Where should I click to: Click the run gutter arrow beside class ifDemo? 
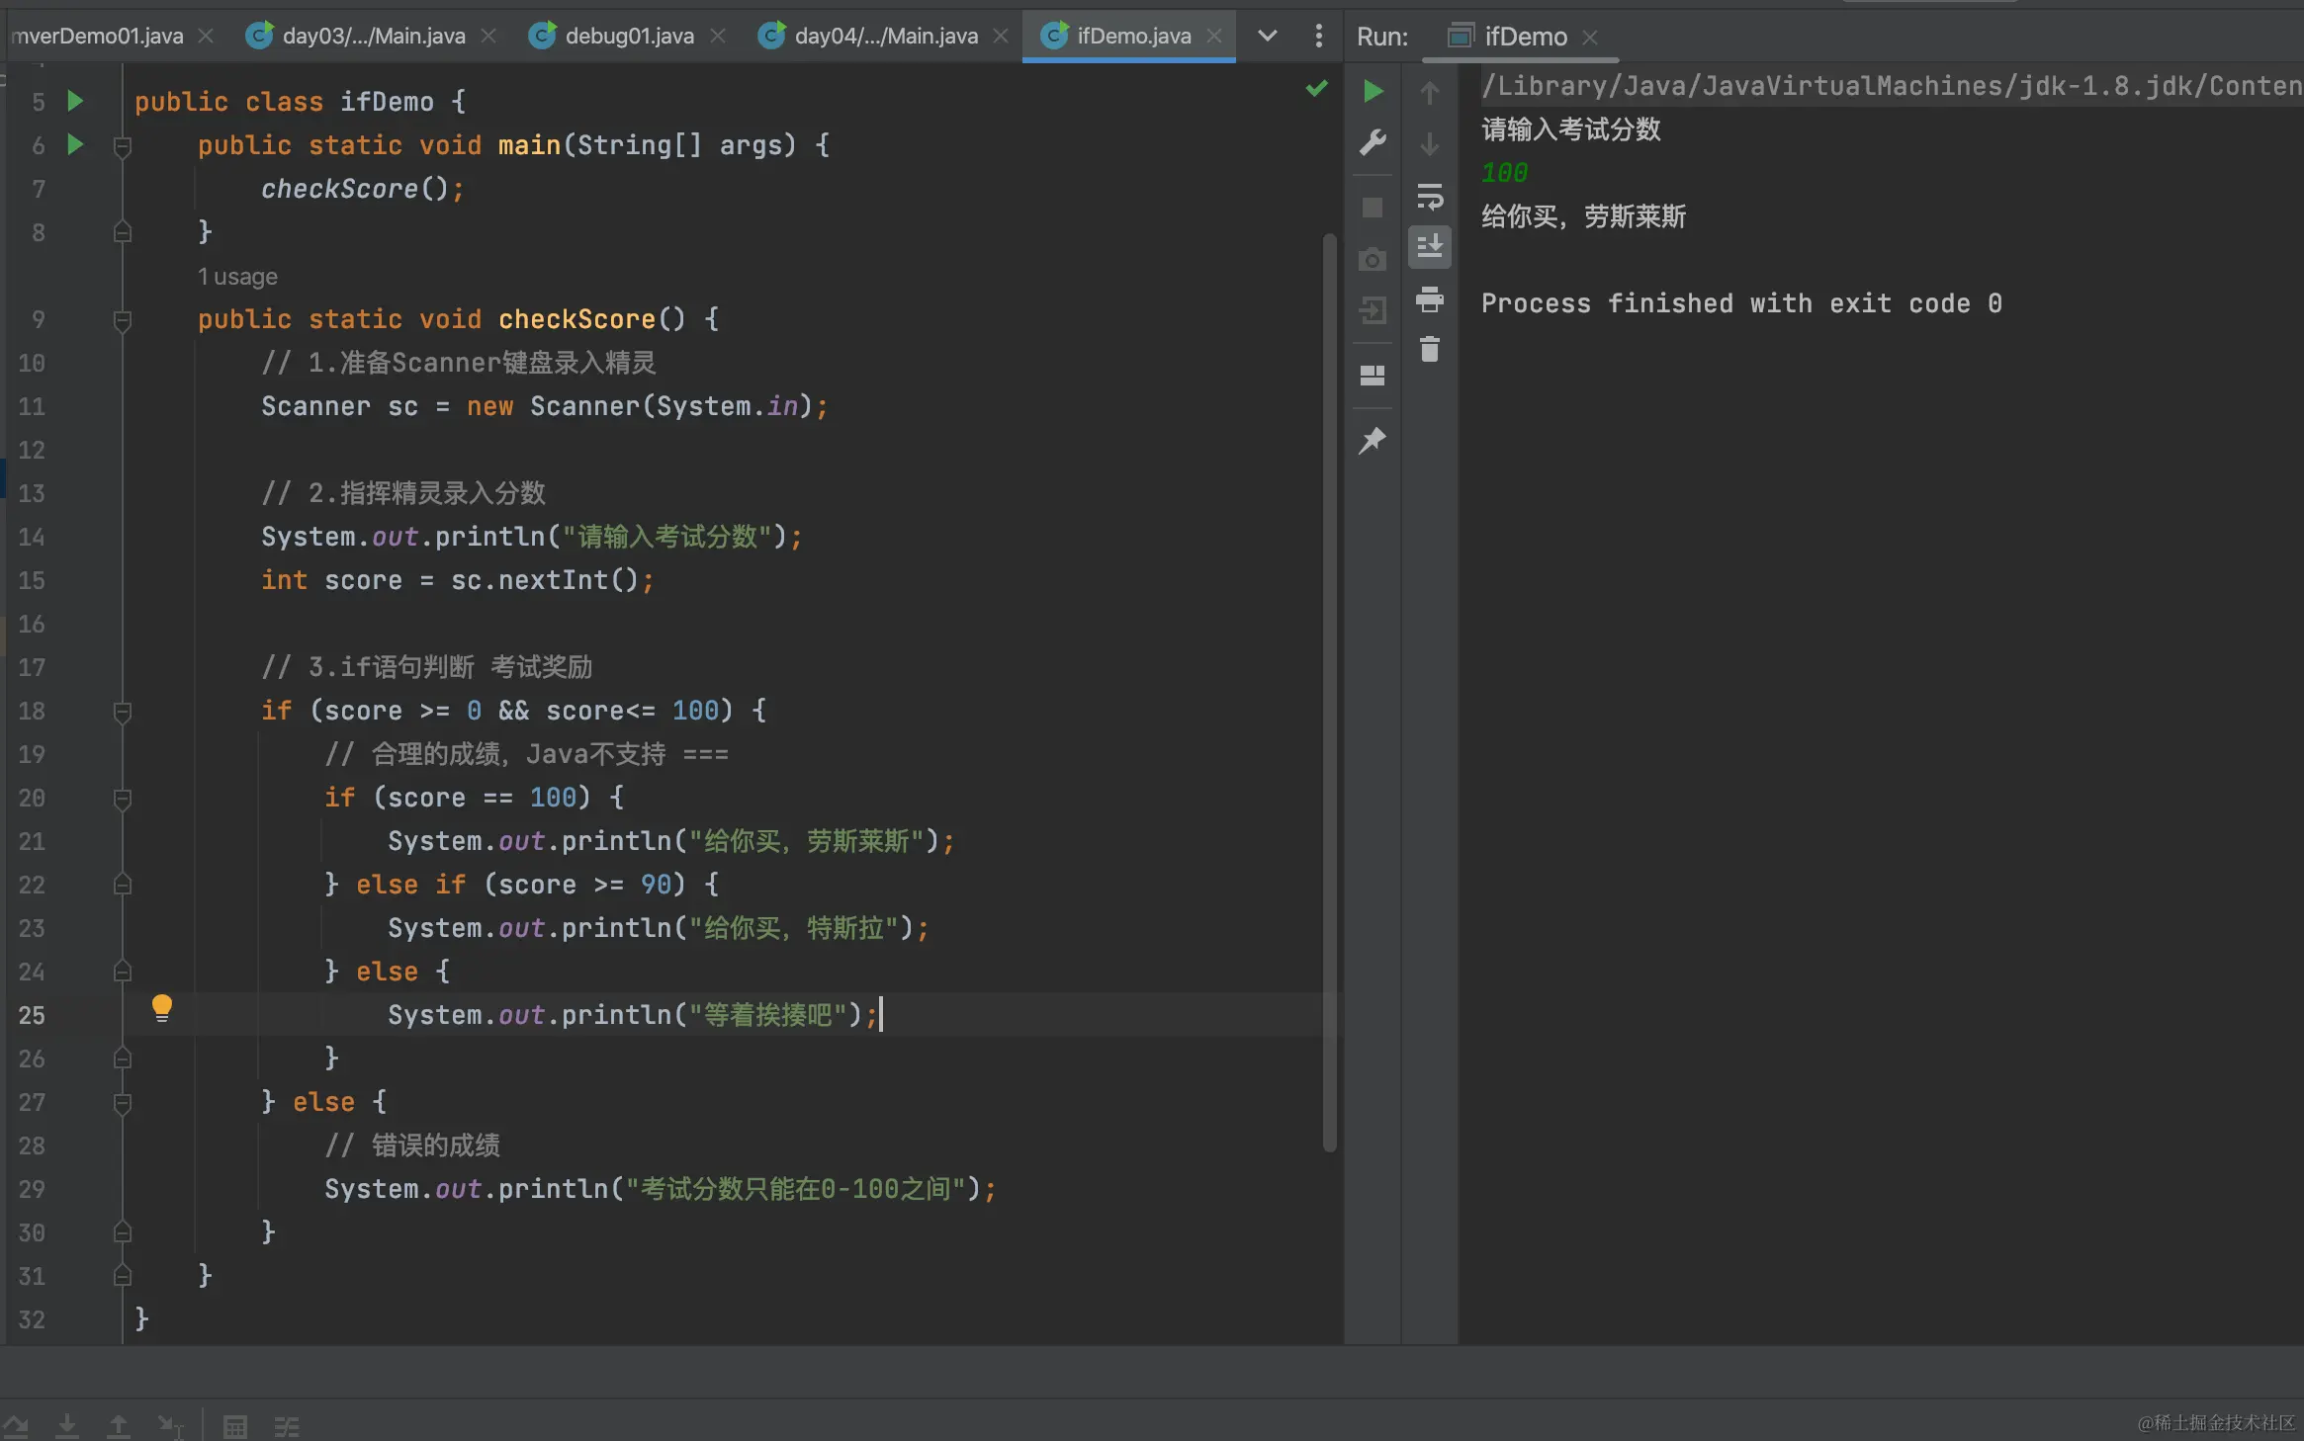(x=75, y=101)
